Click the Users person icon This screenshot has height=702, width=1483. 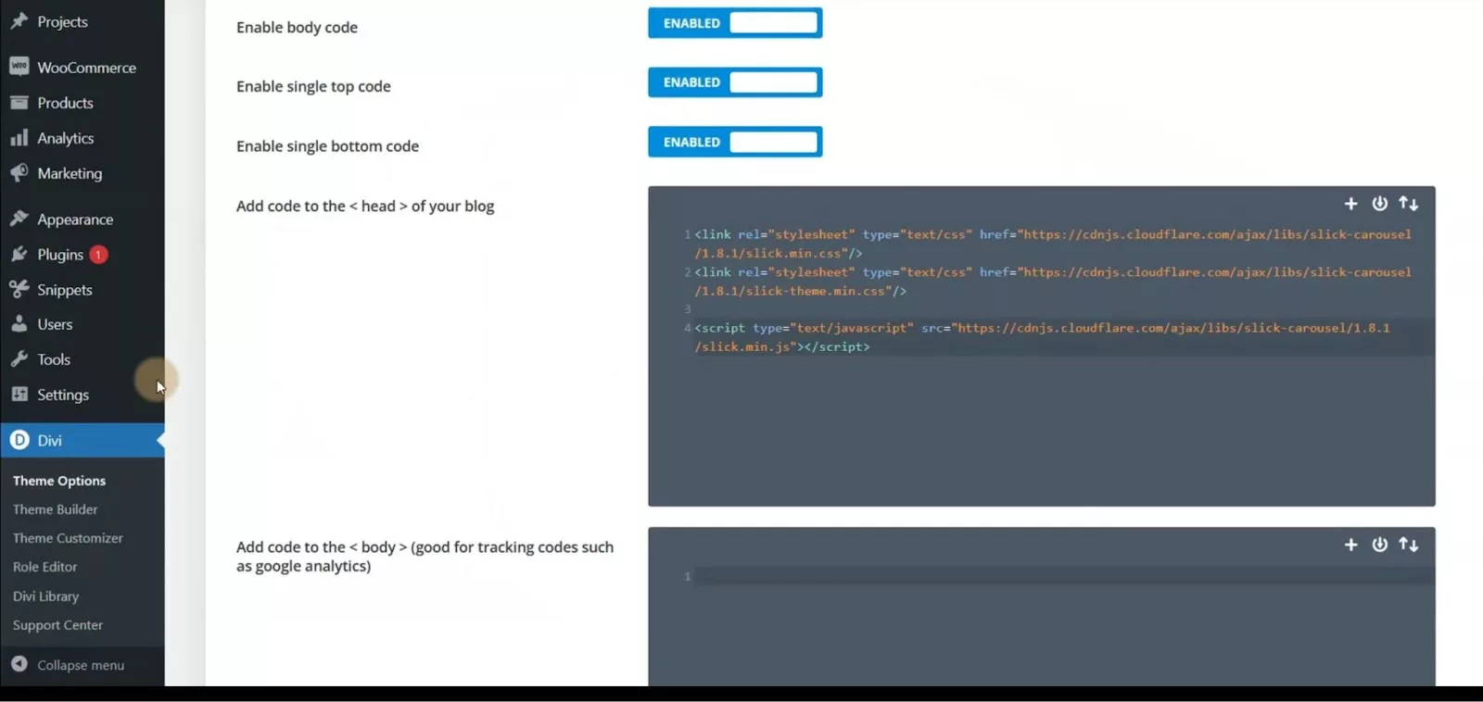pos(19,324)
